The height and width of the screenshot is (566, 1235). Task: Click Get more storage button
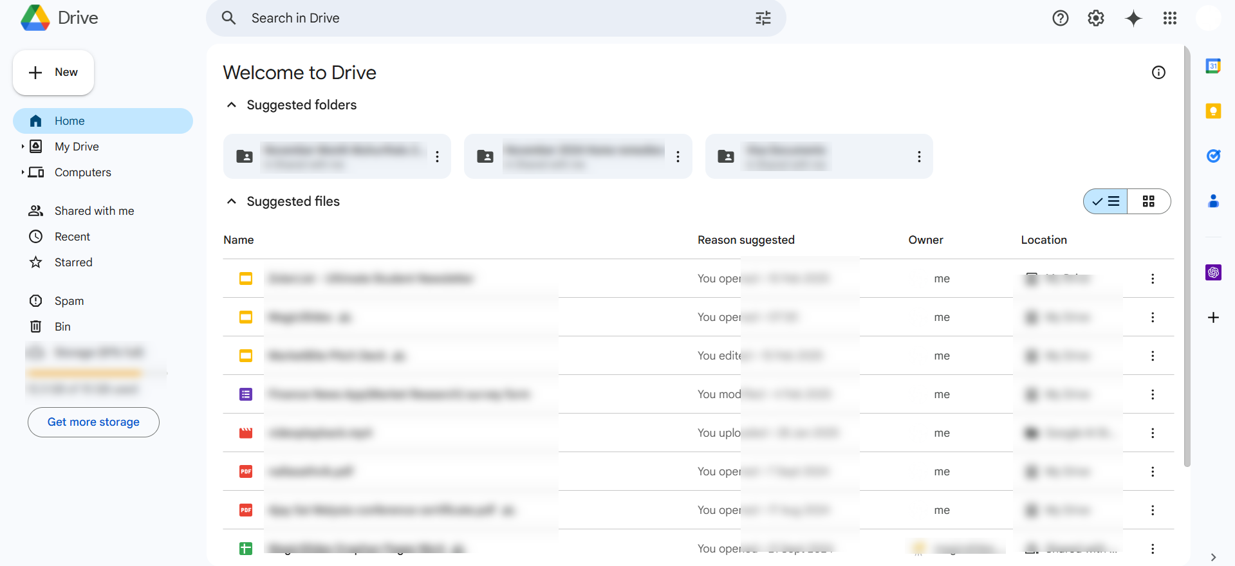(x=93, y=422)
